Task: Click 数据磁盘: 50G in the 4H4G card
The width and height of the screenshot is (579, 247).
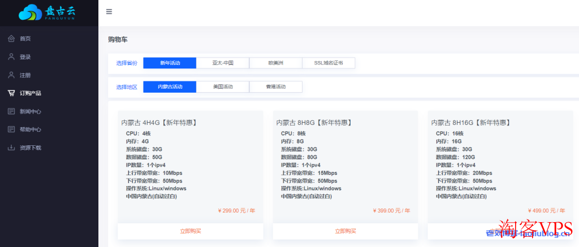Action: (144, 157)
